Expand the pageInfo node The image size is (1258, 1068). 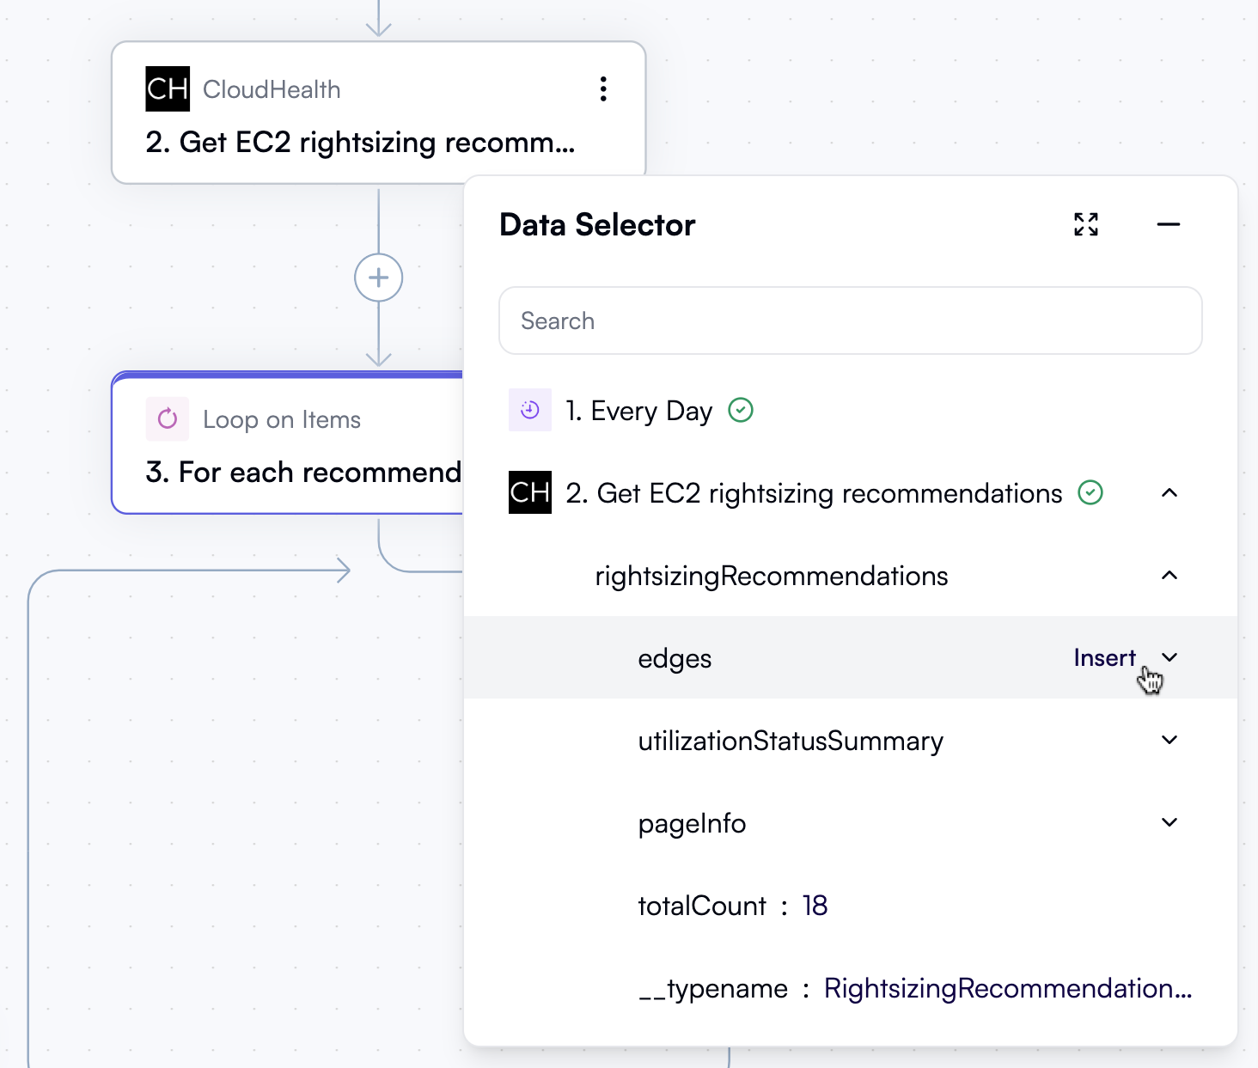1169,822
